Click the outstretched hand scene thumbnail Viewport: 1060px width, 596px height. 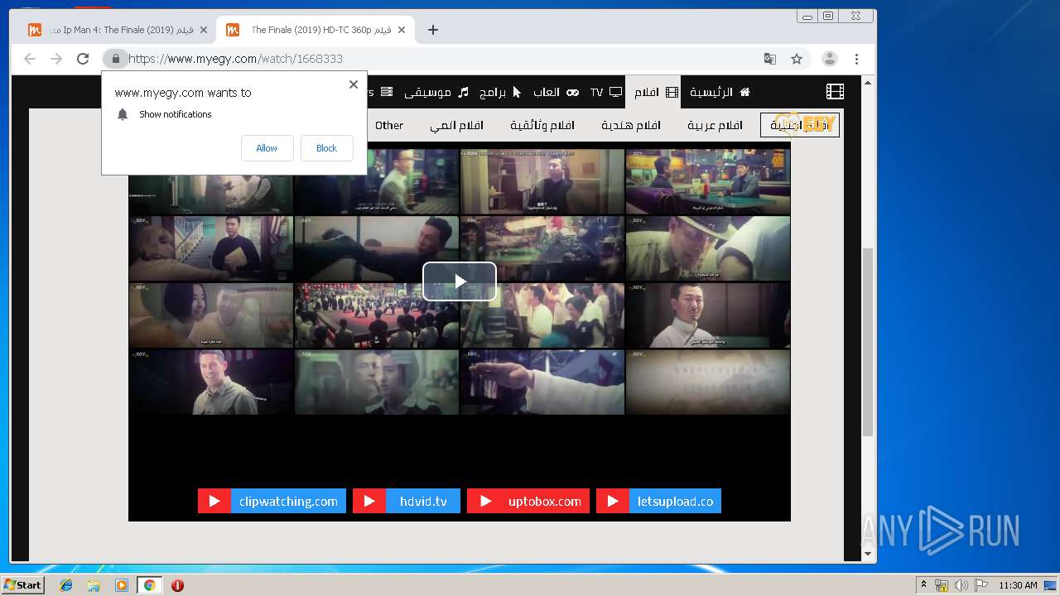542,382
